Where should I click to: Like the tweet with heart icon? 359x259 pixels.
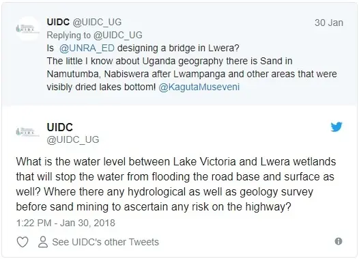[23, 242]
